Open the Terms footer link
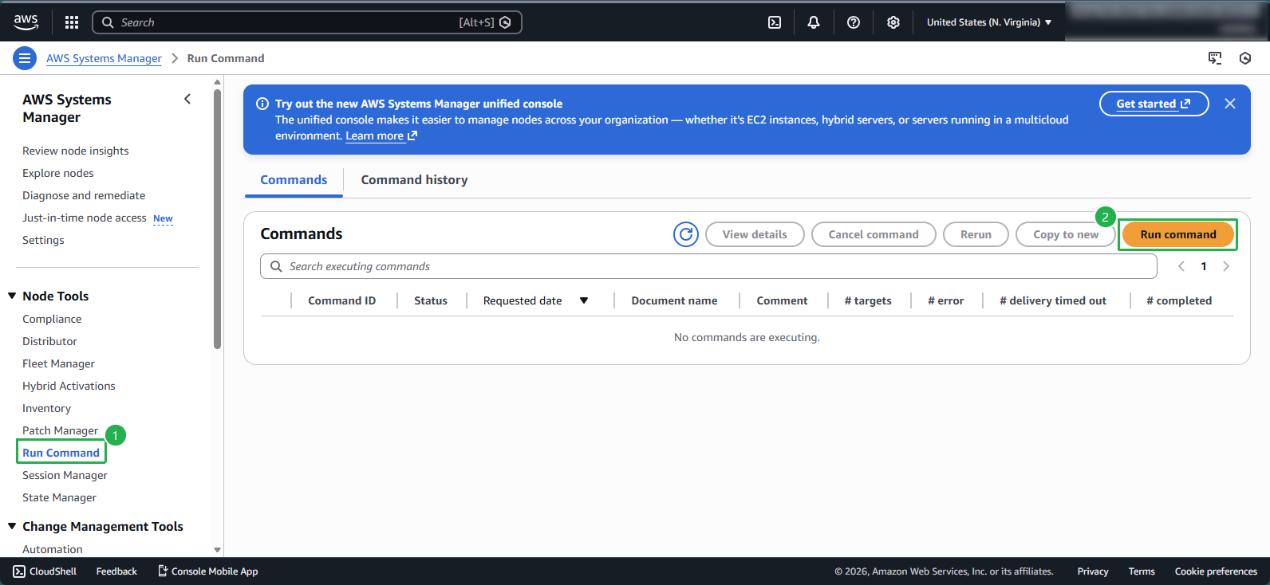The width and height of the screenshot is (1270, 585). [x=1142, y=571]
